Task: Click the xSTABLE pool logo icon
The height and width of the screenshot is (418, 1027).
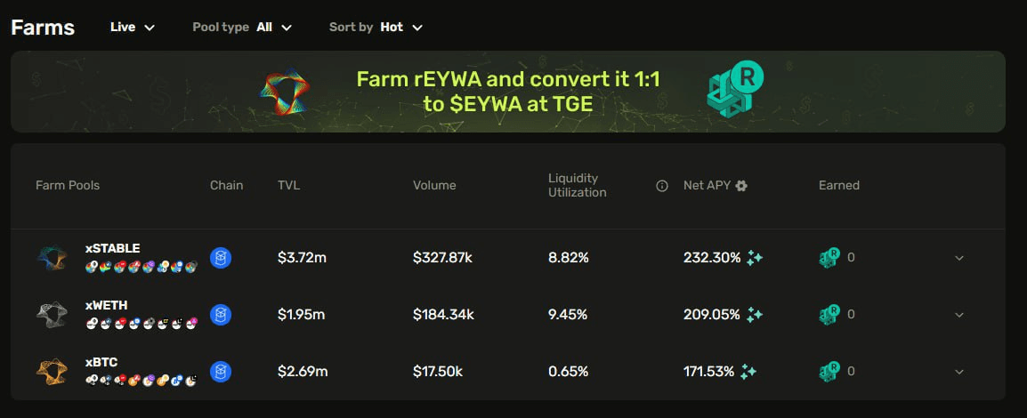Action: pyautogui.click(x=52, y=258)
